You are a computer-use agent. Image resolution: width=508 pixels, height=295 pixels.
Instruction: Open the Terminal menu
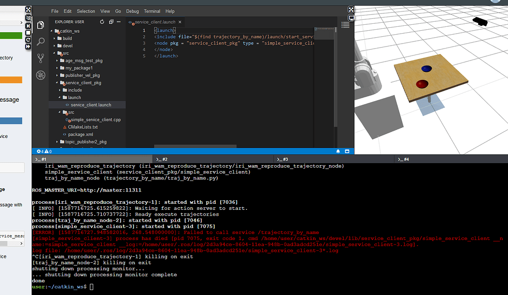tap(152, 11)
